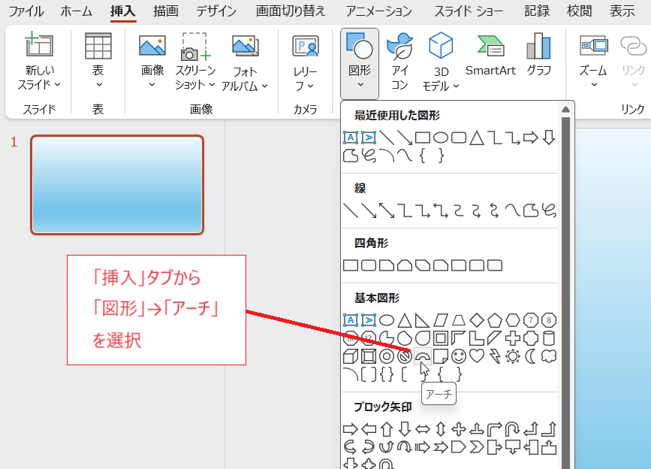Select the Arch shape in Basic Shapes
This screenshot has width=651, height=469.
(x=423, y=356)
